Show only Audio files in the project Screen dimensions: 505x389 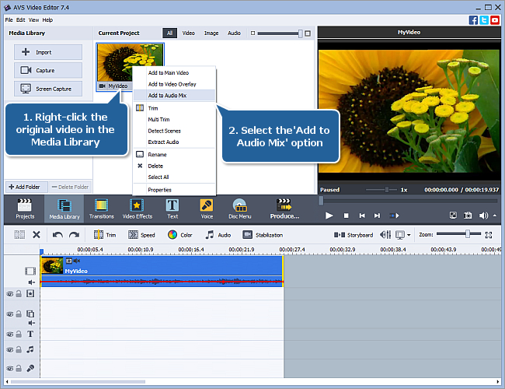point(234,33)
